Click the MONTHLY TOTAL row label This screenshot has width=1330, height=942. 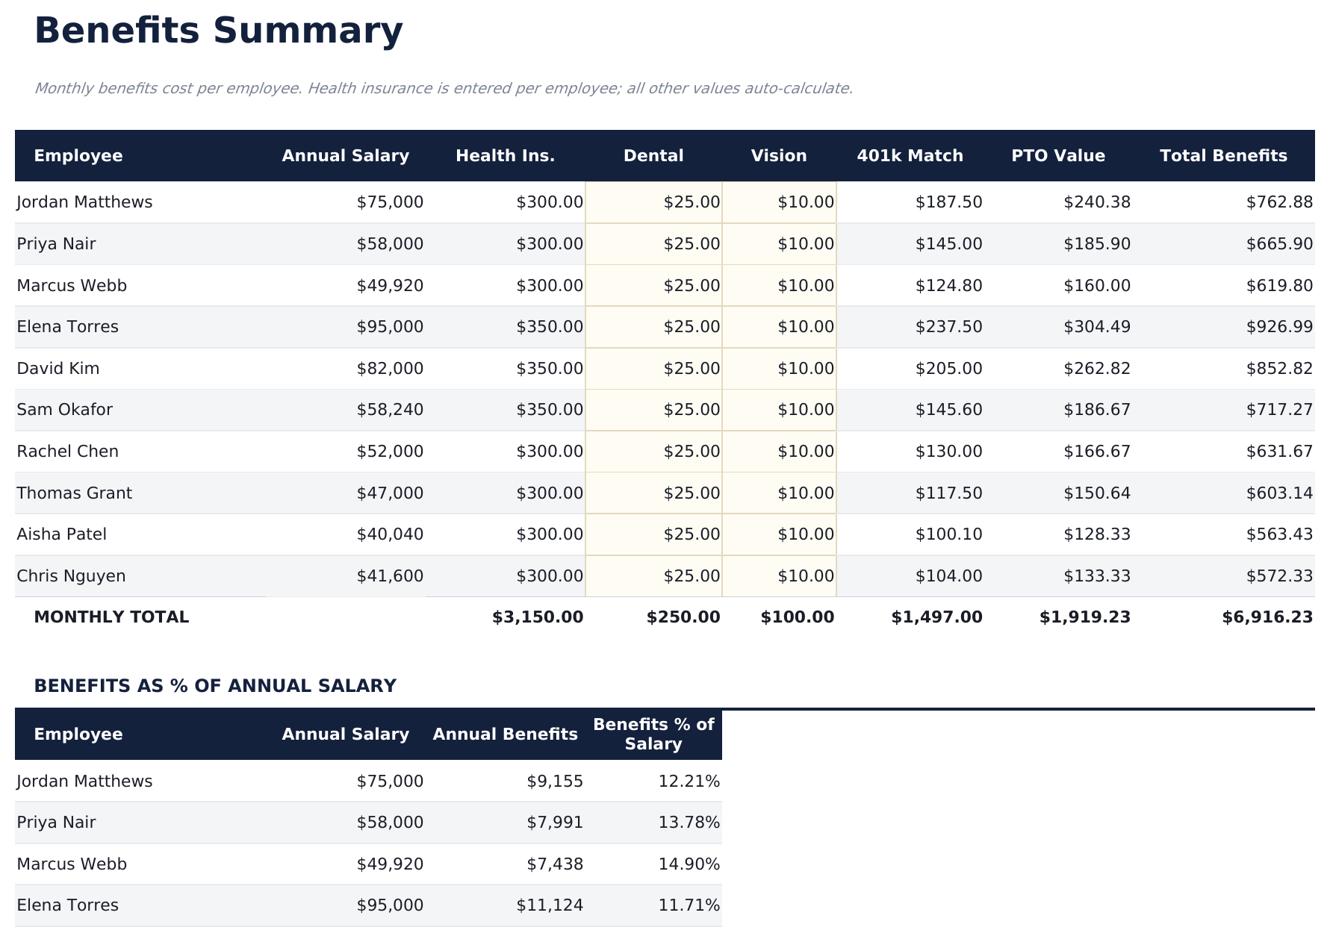click(111, 617)
